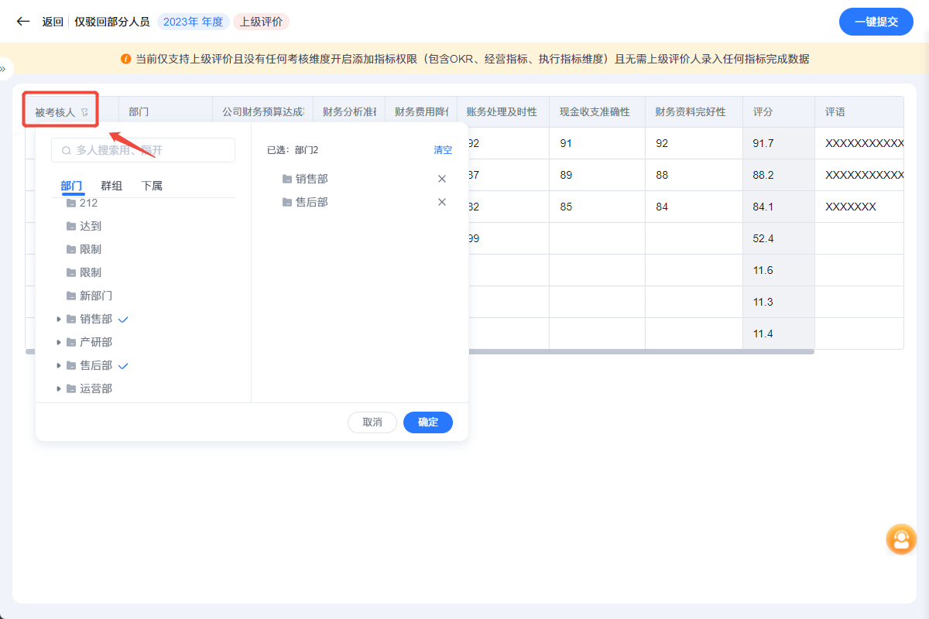Click the 11.3 score cell
This screenshot has width=929, height=619.
(x=779, y=302)
